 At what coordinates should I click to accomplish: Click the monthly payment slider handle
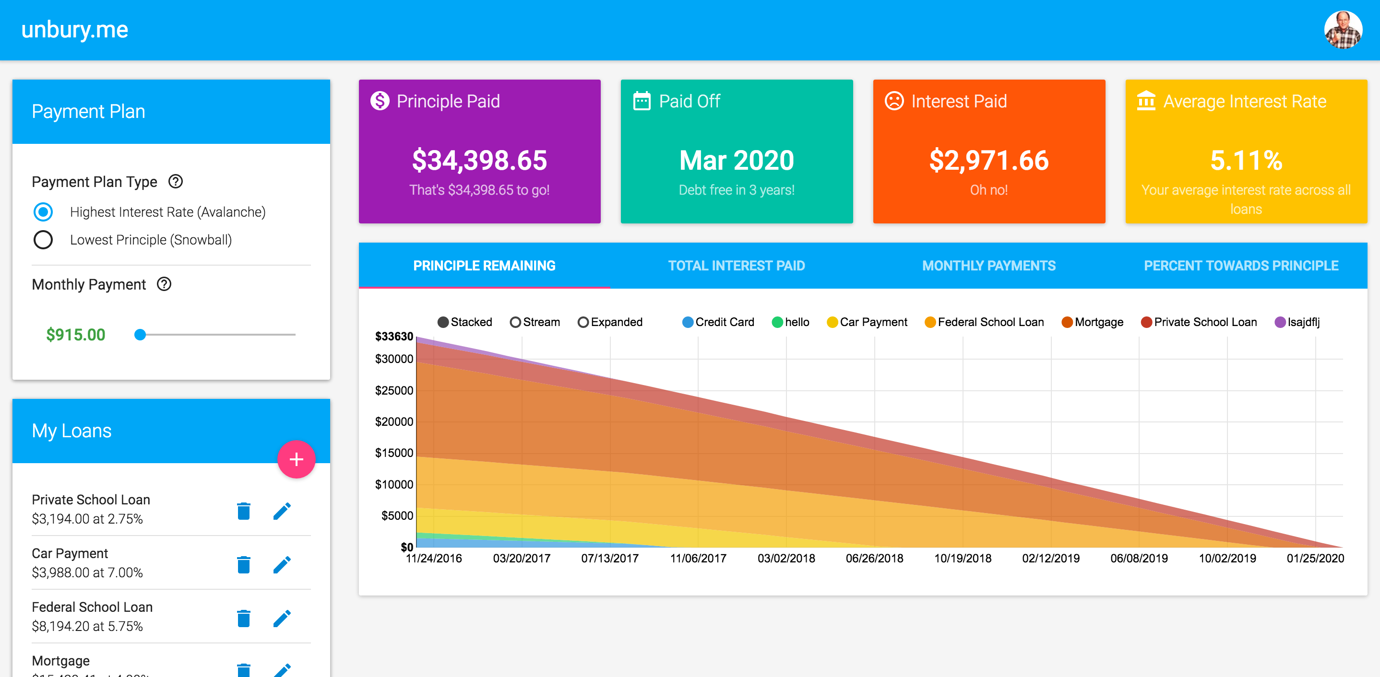tap(141, 335)
